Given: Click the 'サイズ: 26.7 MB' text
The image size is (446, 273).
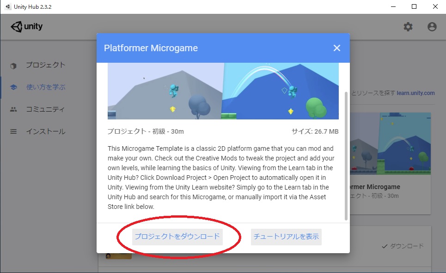Looking at the screenshot, I should click(x=315, y=131).
